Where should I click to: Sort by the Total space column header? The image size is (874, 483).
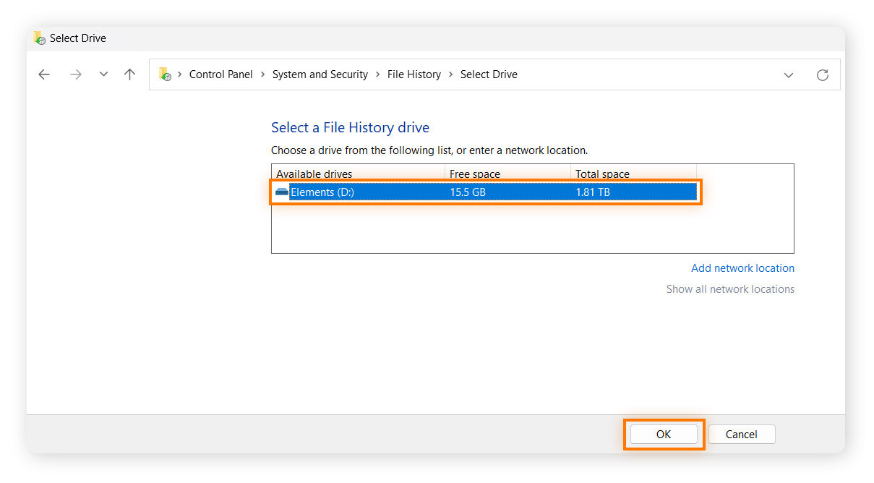point(602,174)
